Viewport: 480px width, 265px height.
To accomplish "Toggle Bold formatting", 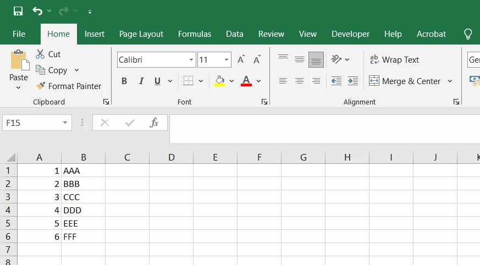I will pos(124,81).
